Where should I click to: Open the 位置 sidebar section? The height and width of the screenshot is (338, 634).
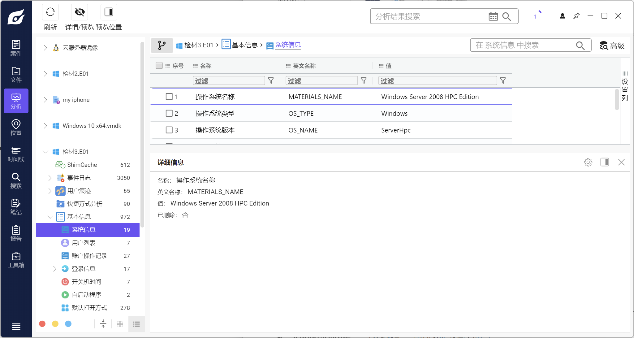(x=16, y=128)
